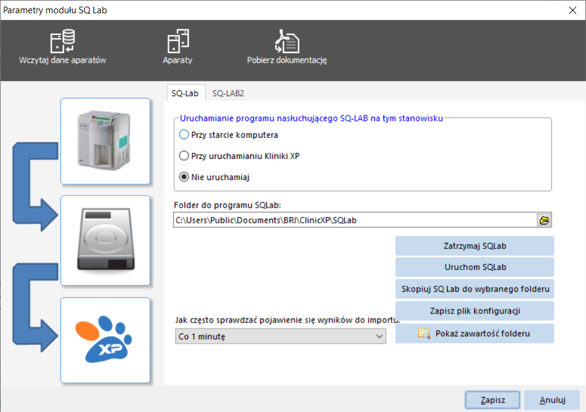Screen dimensions: 586x412
Task: Select Przy starcie komputera option
Action: (229, 135)
